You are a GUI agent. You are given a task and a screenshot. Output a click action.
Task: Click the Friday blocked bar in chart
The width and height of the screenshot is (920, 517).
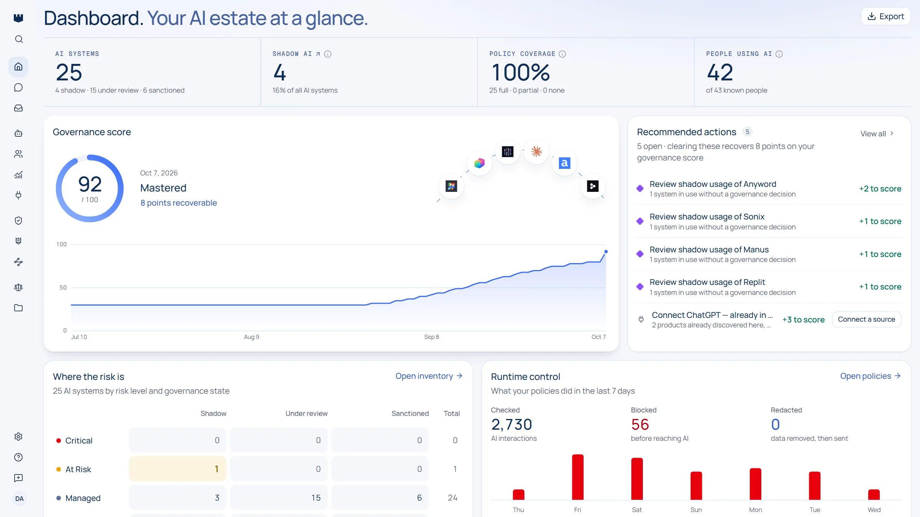click(x=578, y=477)
